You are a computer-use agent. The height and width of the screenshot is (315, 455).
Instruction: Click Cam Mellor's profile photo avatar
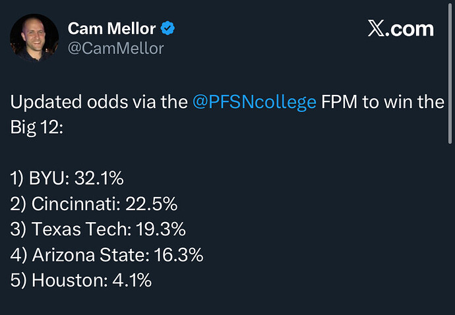click(35, 37)
